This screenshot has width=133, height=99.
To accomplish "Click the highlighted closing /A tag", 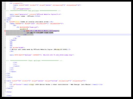I will point(25,35).
